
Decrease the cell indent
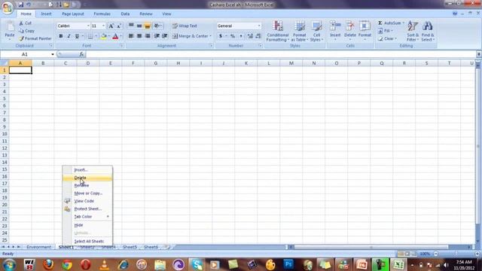tap(157, 36)
